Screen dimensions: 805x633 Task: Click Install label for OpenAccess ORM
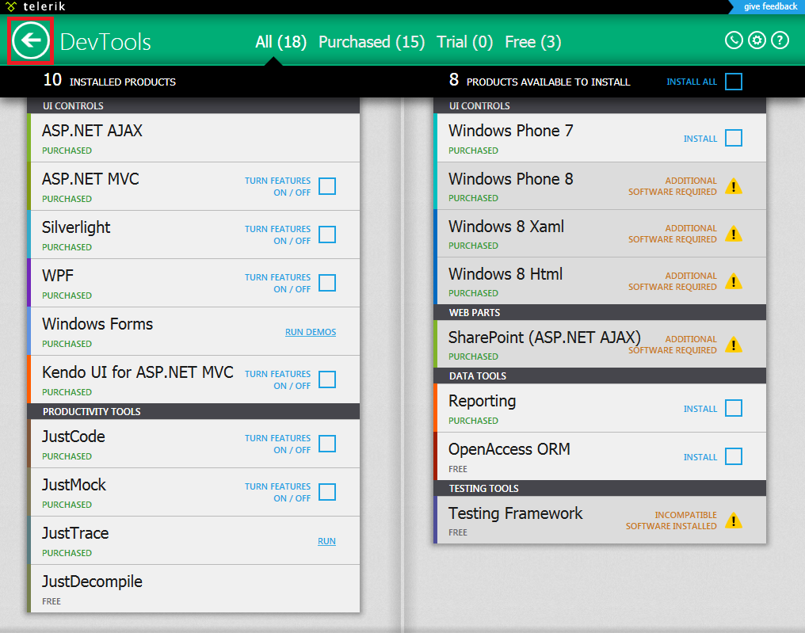point(700,457)
